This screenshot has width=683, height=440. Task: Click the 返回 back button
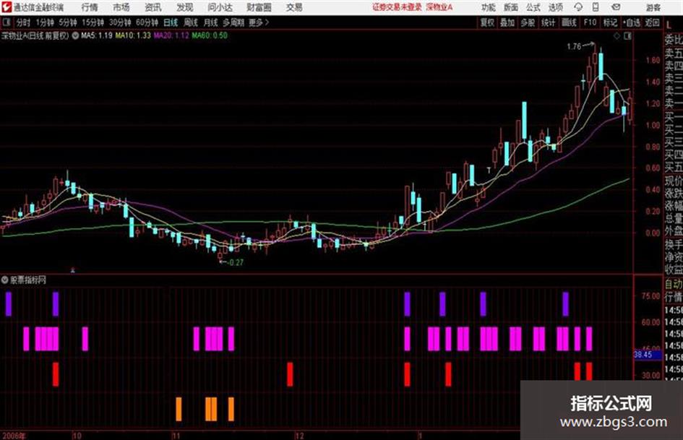(652, 22)
